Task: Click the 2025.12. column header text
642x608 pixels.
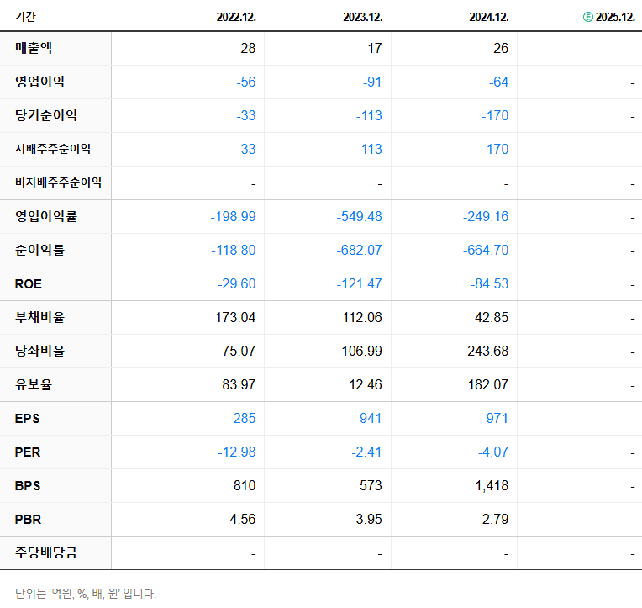Action: (x=615, y=17)
